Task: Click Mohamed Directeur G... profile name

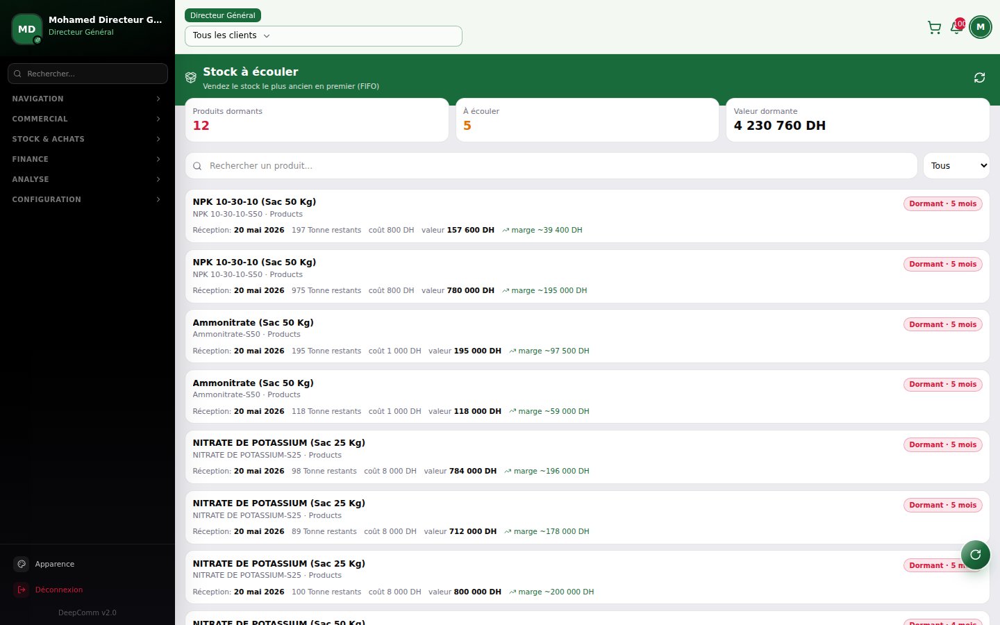Action: pos(105,19)
